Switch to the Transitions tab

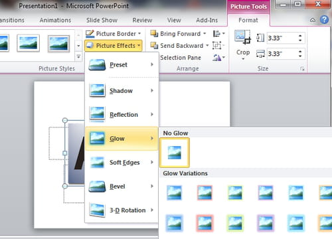click(x=12, y=20)
